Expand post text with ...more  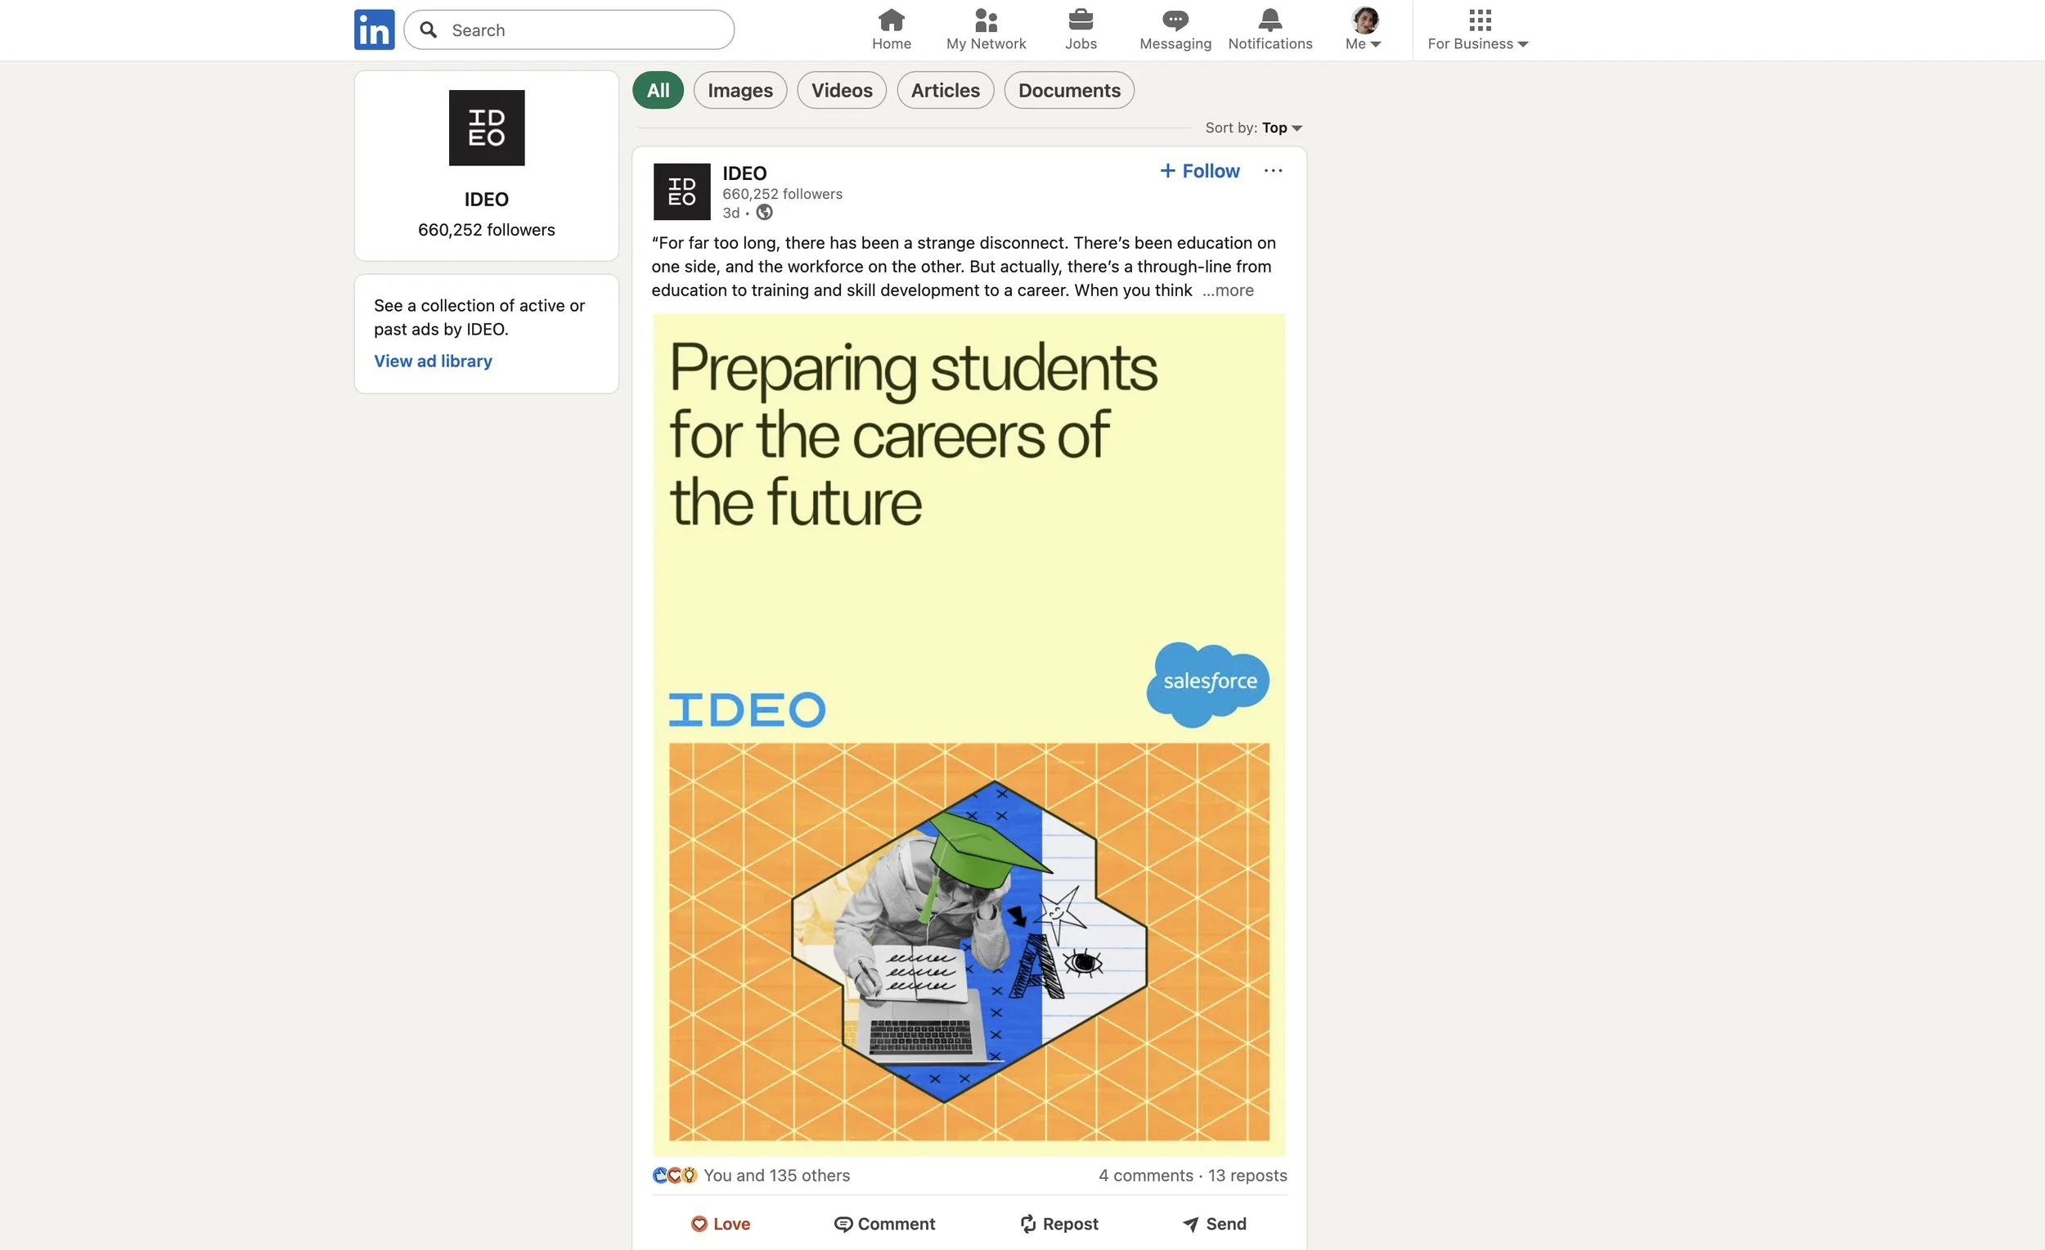coord(1228,290)
